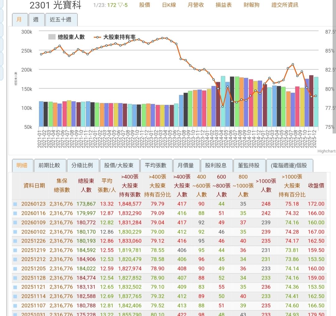The image size is (336, 316).
Task: Select the 分級比例 tab
Action: coord(83,165)
